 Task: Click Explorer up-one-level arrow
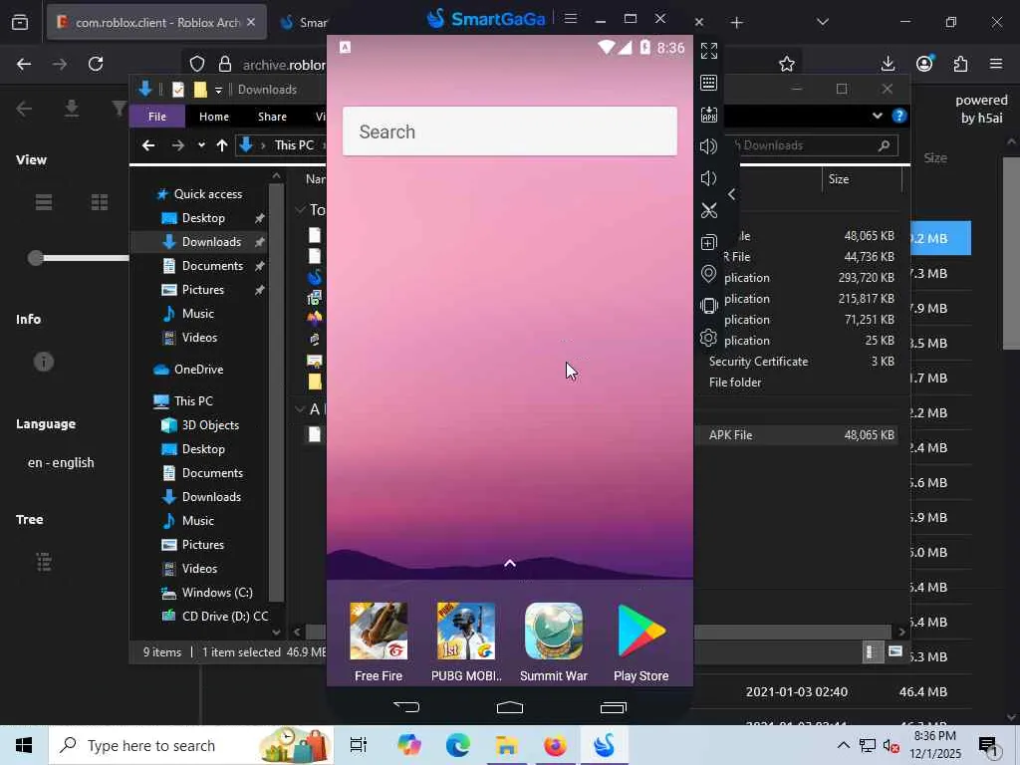point(222,145)
